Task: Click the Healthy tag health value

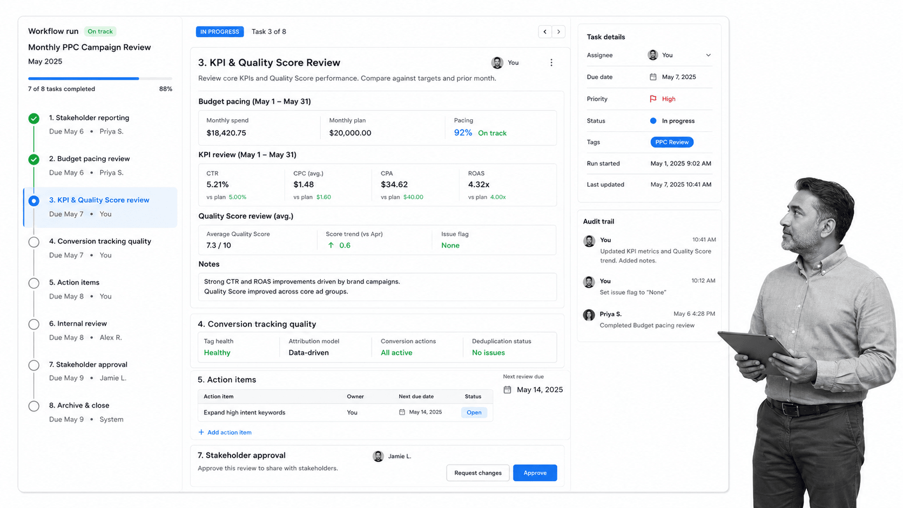Action: point(217,353)
